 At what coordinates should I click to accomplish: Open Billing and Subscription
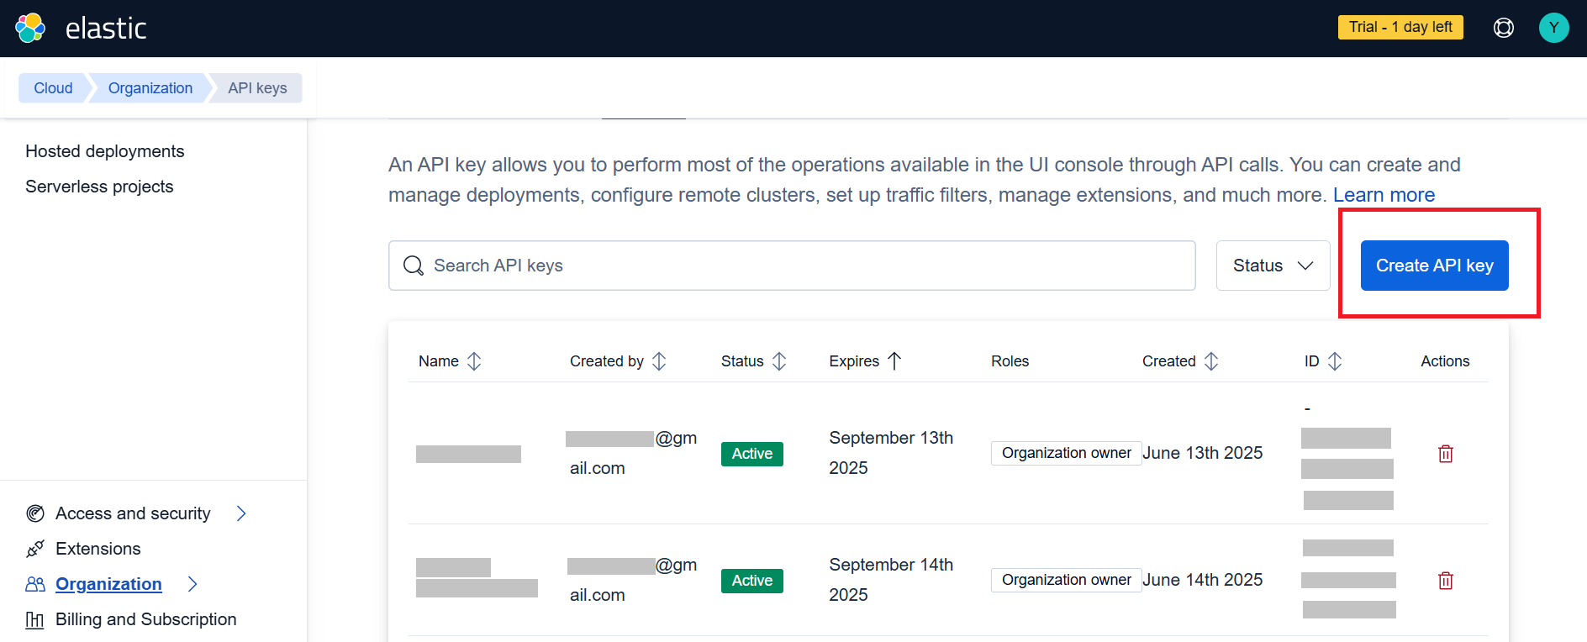click(x=146, y=619)
